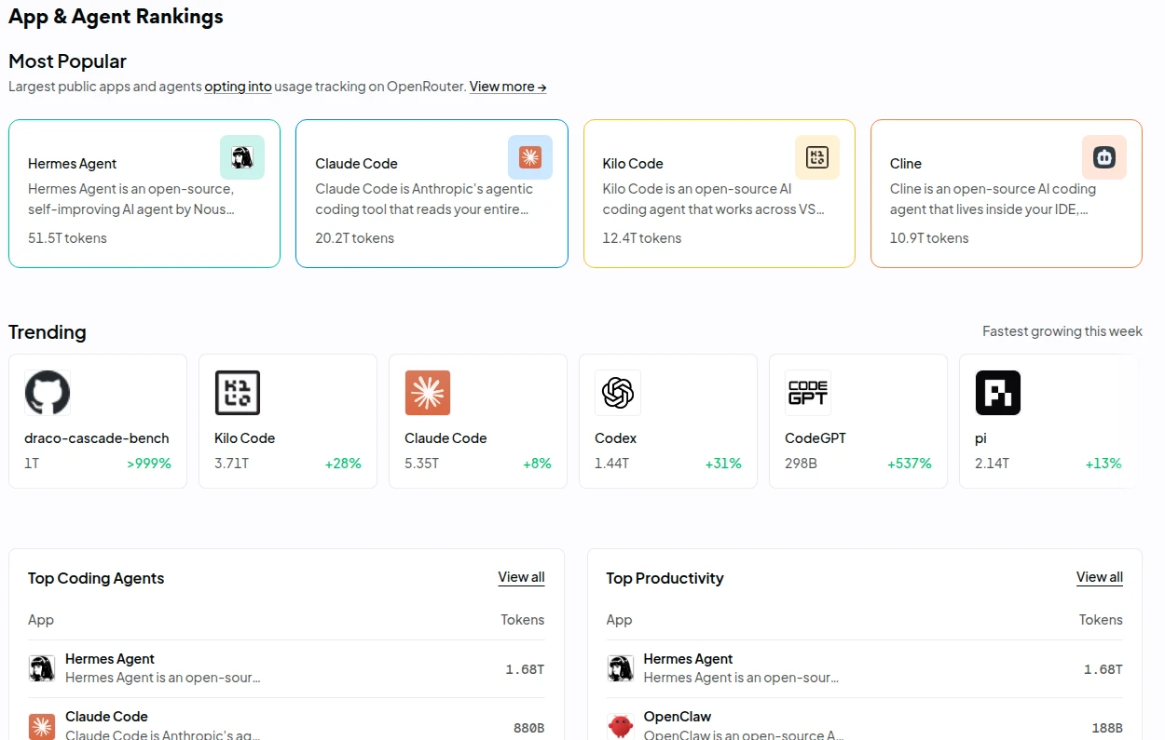Screen dimensions: 1165x740
Task: Open Hermes Agent name in Top Productivity
Action: click(688, 659)
